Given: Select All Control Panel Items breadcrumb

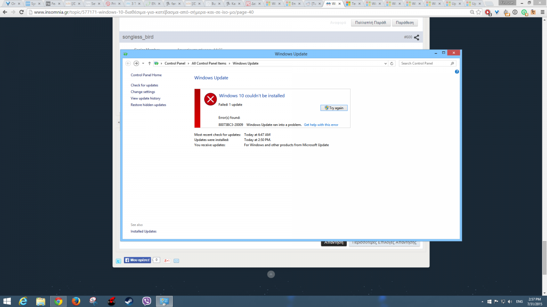Looking at the screenshot, I should click(x=209, y=64).
